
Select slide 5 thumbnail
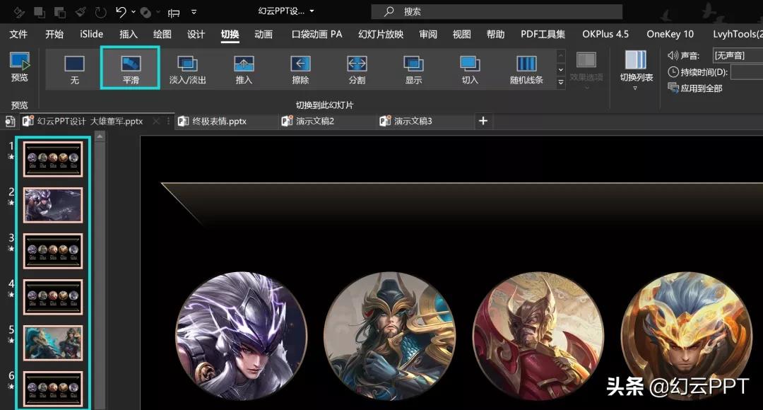tap(53, 343)
